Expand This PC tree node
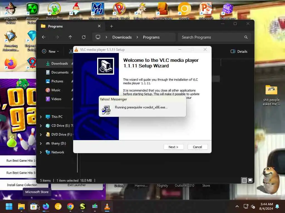This screenshot has width=285, height=213. coord(41,117)
